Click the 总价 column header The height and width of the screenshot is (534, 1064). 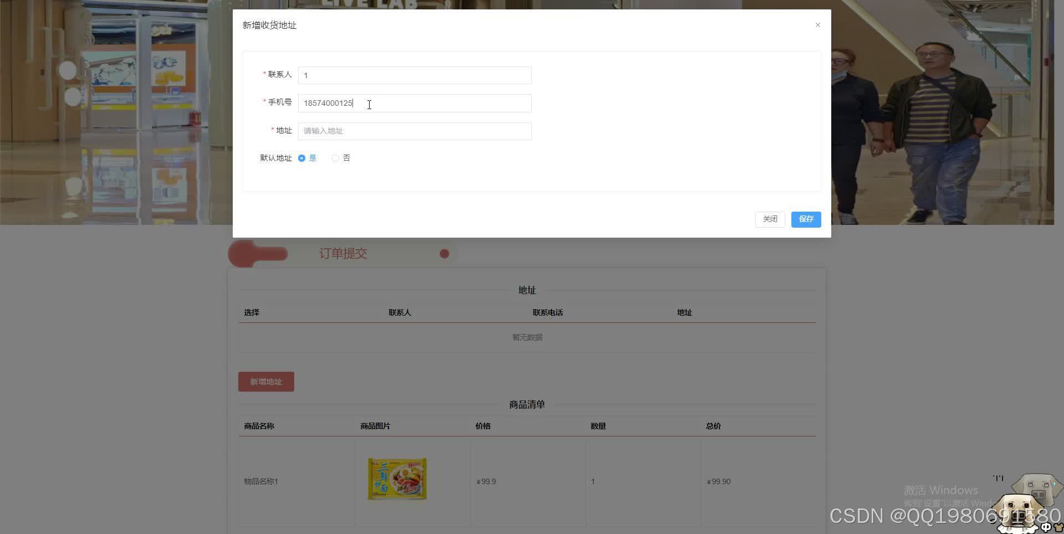pyautogui.click(x=713, y=425)
